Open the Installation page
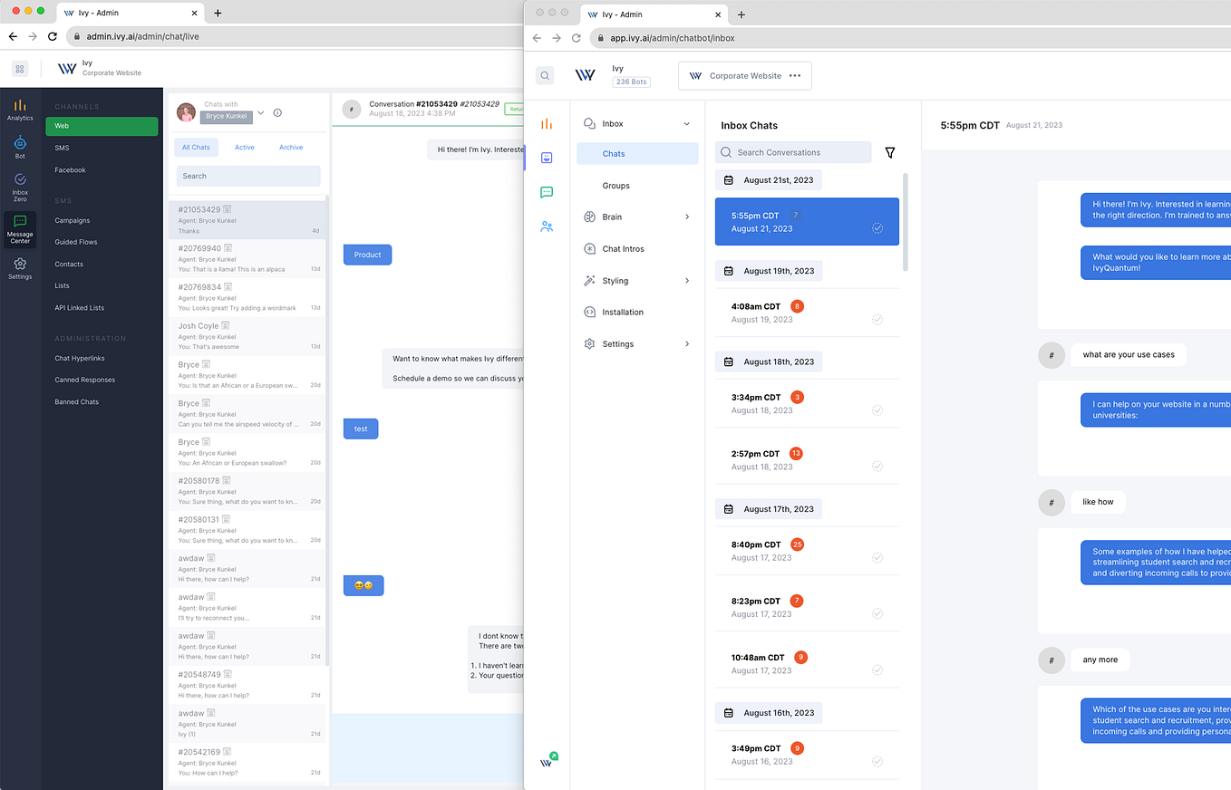 [x=622, y=312]
